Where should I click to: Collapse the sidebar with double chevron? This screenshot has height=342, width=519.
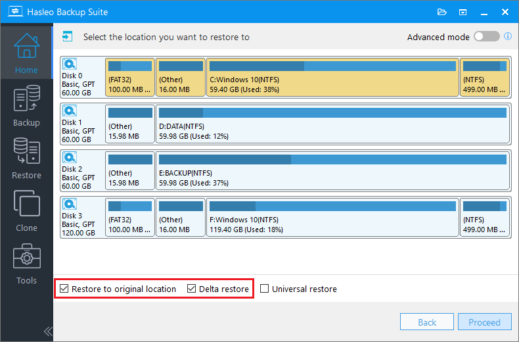tap(48, 331)
